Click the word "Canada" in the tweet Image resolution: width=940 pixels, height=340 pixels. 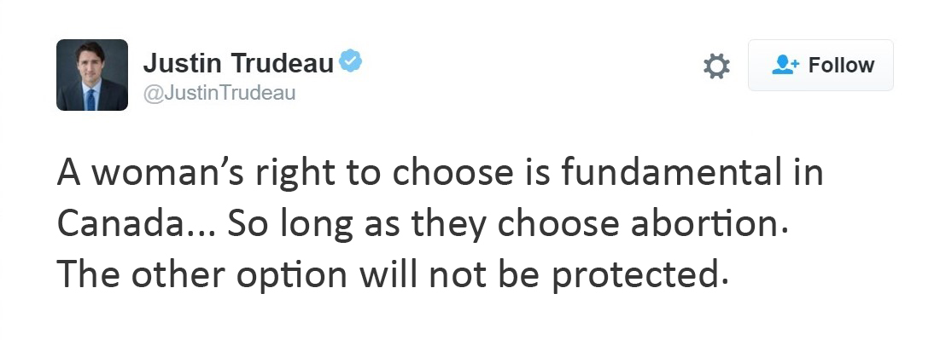pos(116,224)
